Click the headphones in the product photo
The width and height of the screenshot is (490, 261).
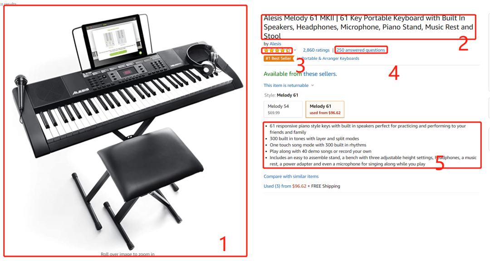tap(202, 59)
